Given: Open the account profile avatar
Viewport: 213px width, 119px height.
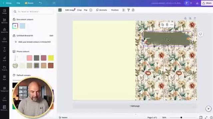Looking at the screenshot, I should coord(187,3).
